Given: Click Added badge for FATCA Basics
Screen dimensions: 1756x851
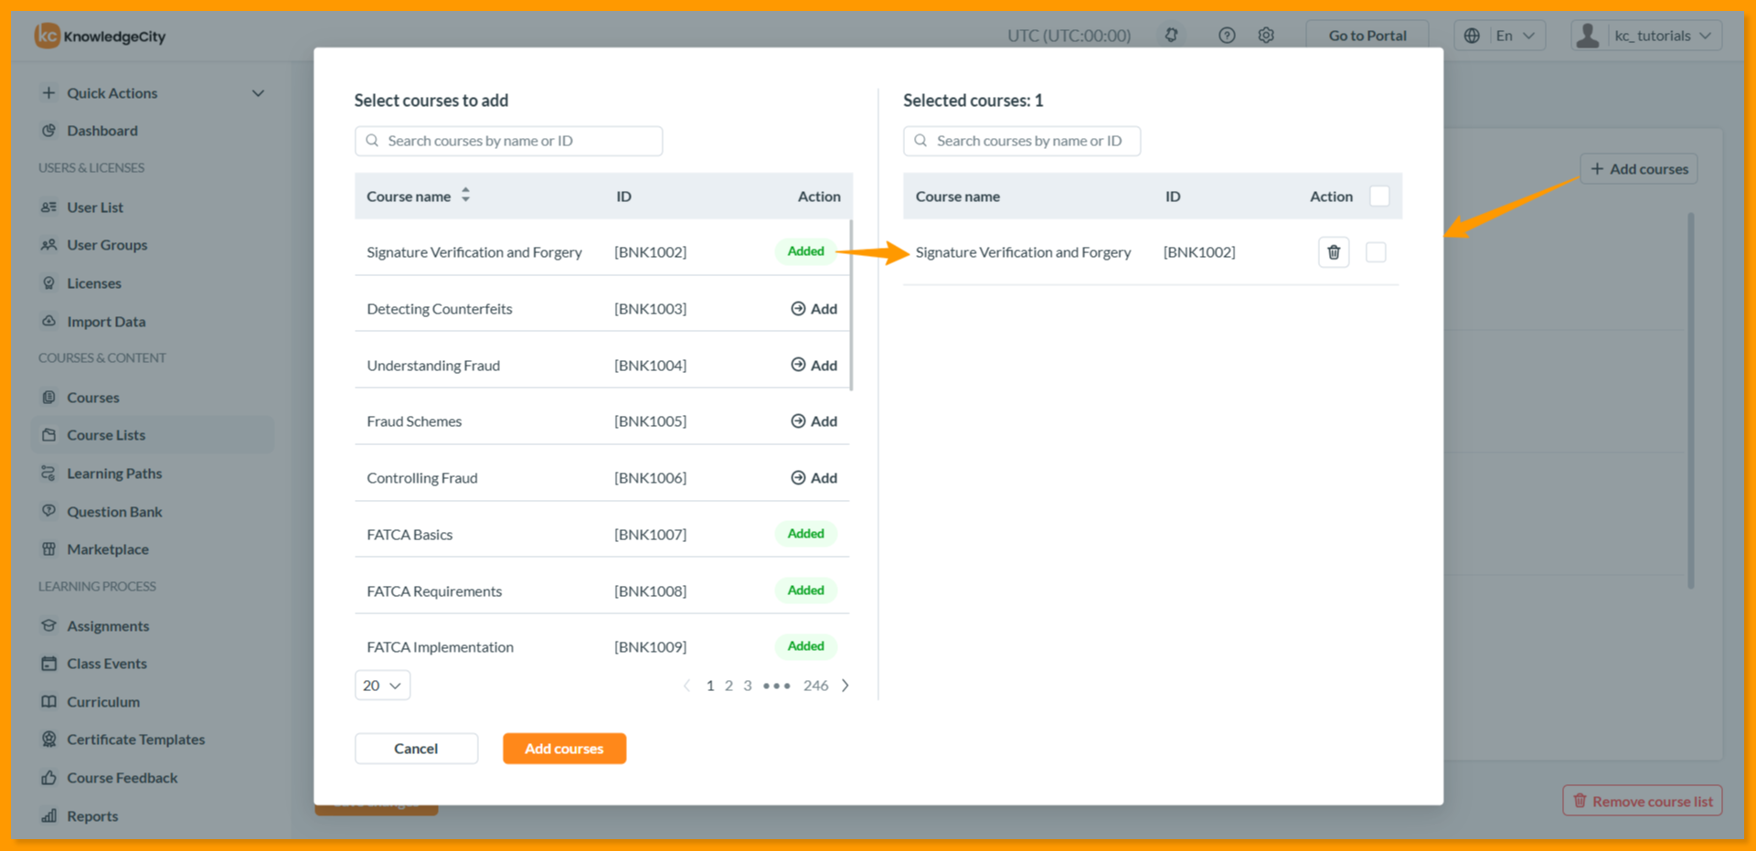Looking at the screenshot, I should click(x=805, y=534).
